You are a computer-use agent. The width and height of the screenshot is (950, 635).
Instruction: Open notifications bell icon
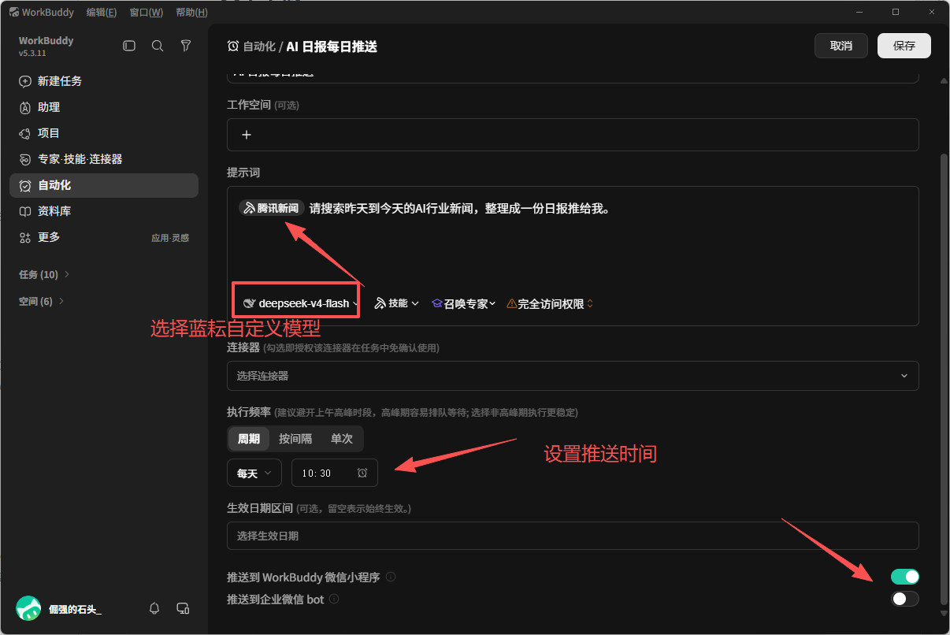coord(154,608)
